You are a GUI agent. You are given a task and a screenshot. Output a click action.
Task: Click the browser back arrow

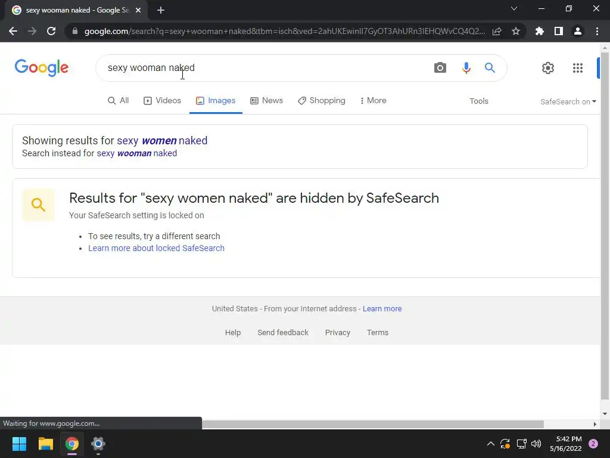coord(13,31)
